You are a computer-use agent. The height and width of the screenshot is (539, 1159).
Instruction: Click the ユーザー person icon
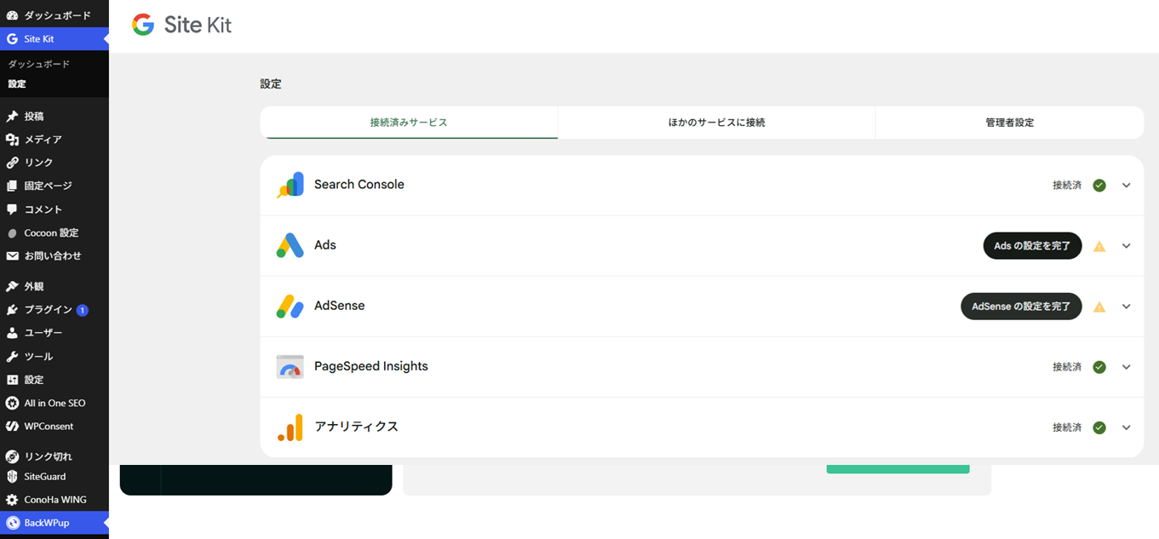point(12,333)
